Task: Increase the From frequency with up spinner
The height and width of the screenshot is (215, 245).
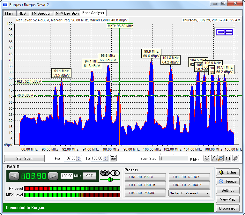Action: pos(79,157)
